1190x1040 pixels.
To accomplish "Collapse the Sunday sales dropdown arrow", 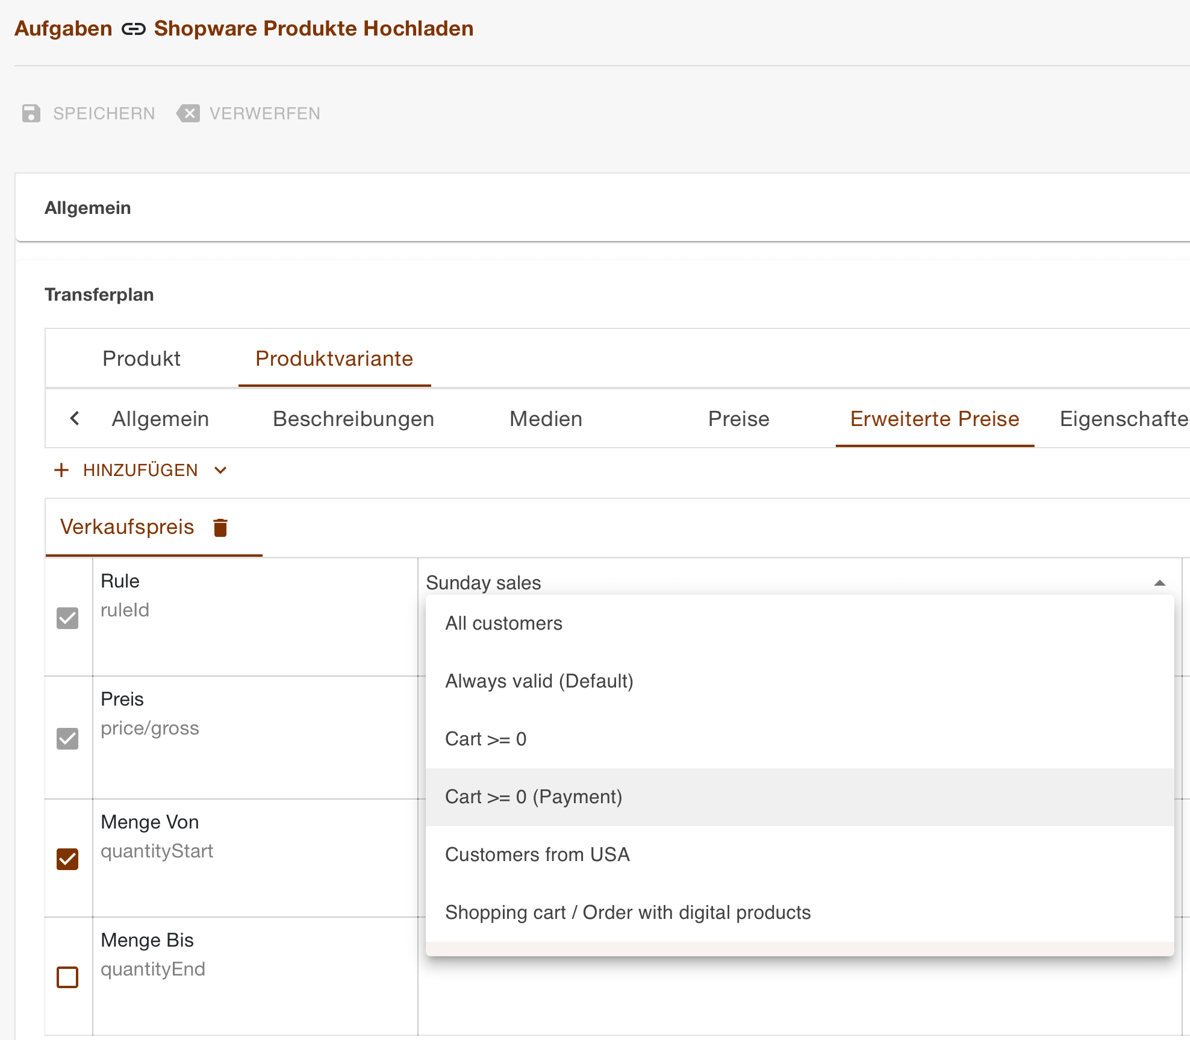I will (x=1159, y=583).
